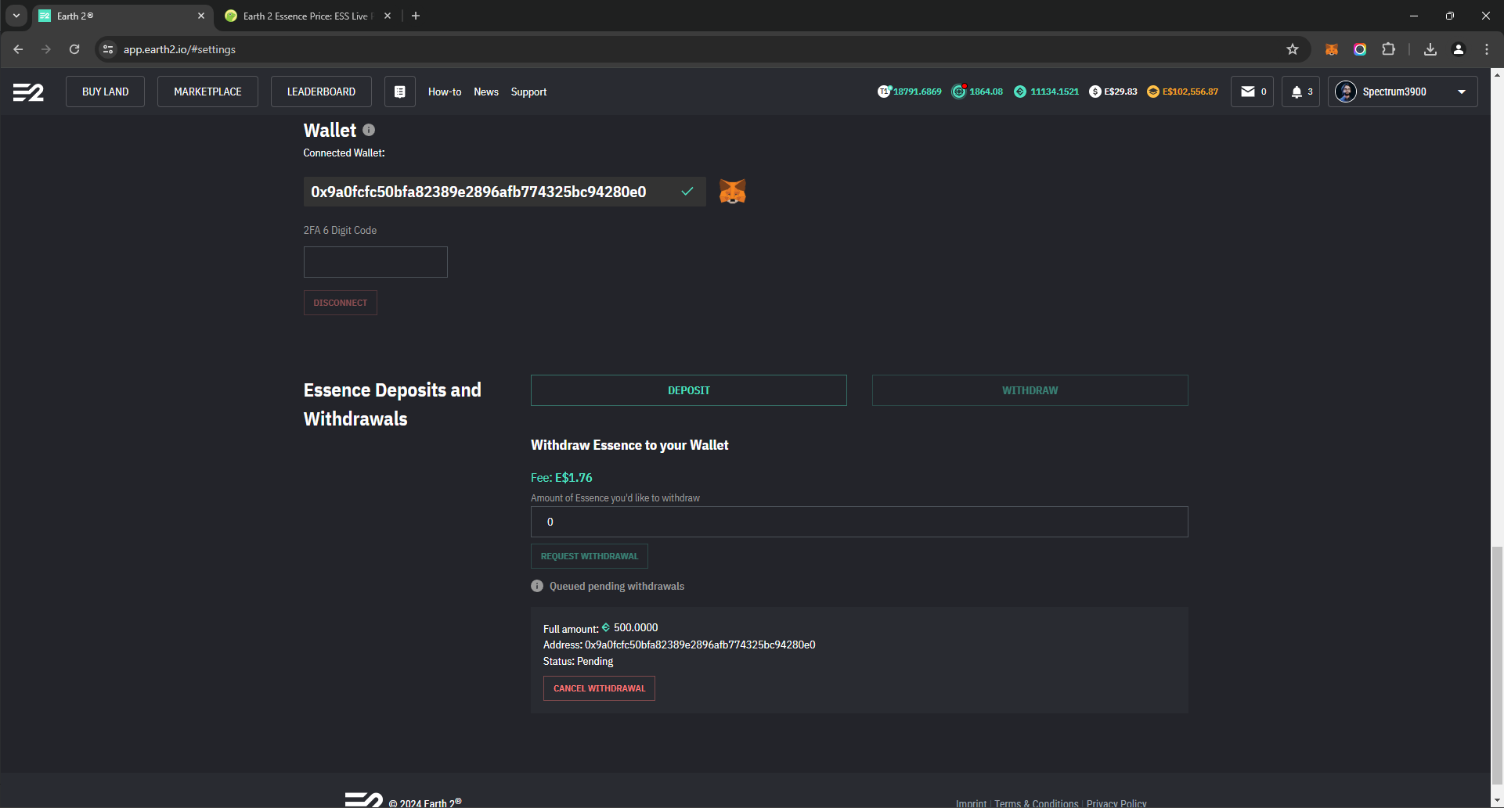The width and height of the screenshot is (1504, 808).
Task: Open the browser Extensions puzzle icon
Action: (x=1388, y=49)
